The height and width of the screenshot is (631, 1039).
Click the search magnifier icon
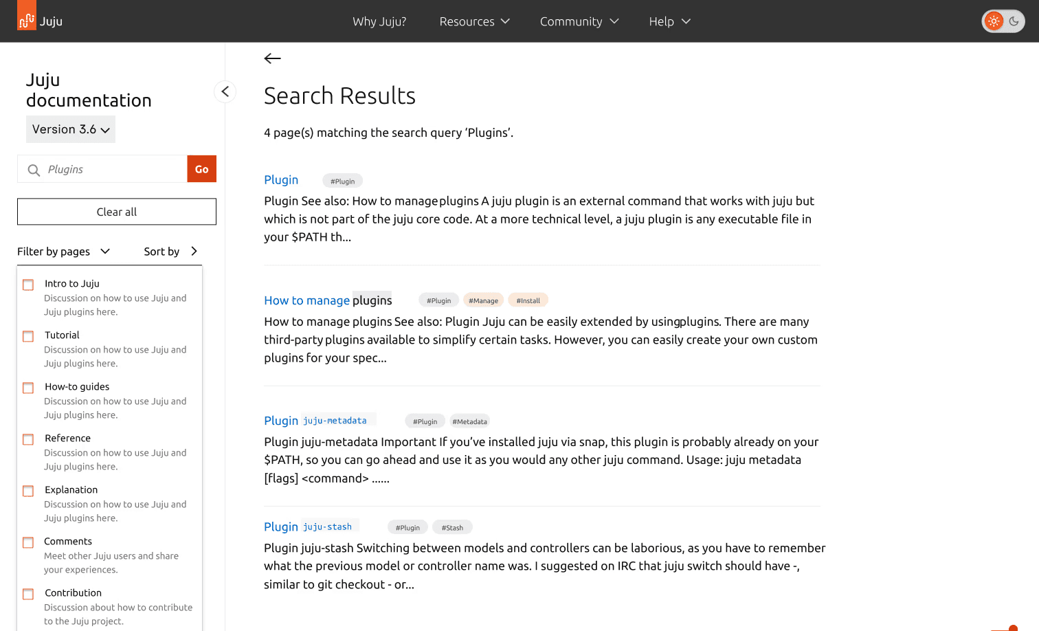click(34, 170)
